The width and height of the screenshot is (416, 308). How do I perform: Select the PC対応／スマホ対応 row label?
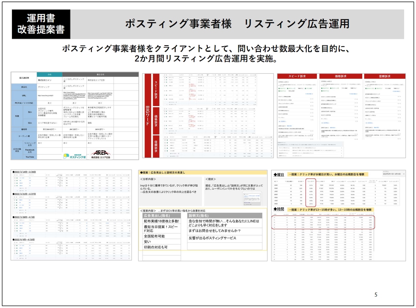(24, 103)
